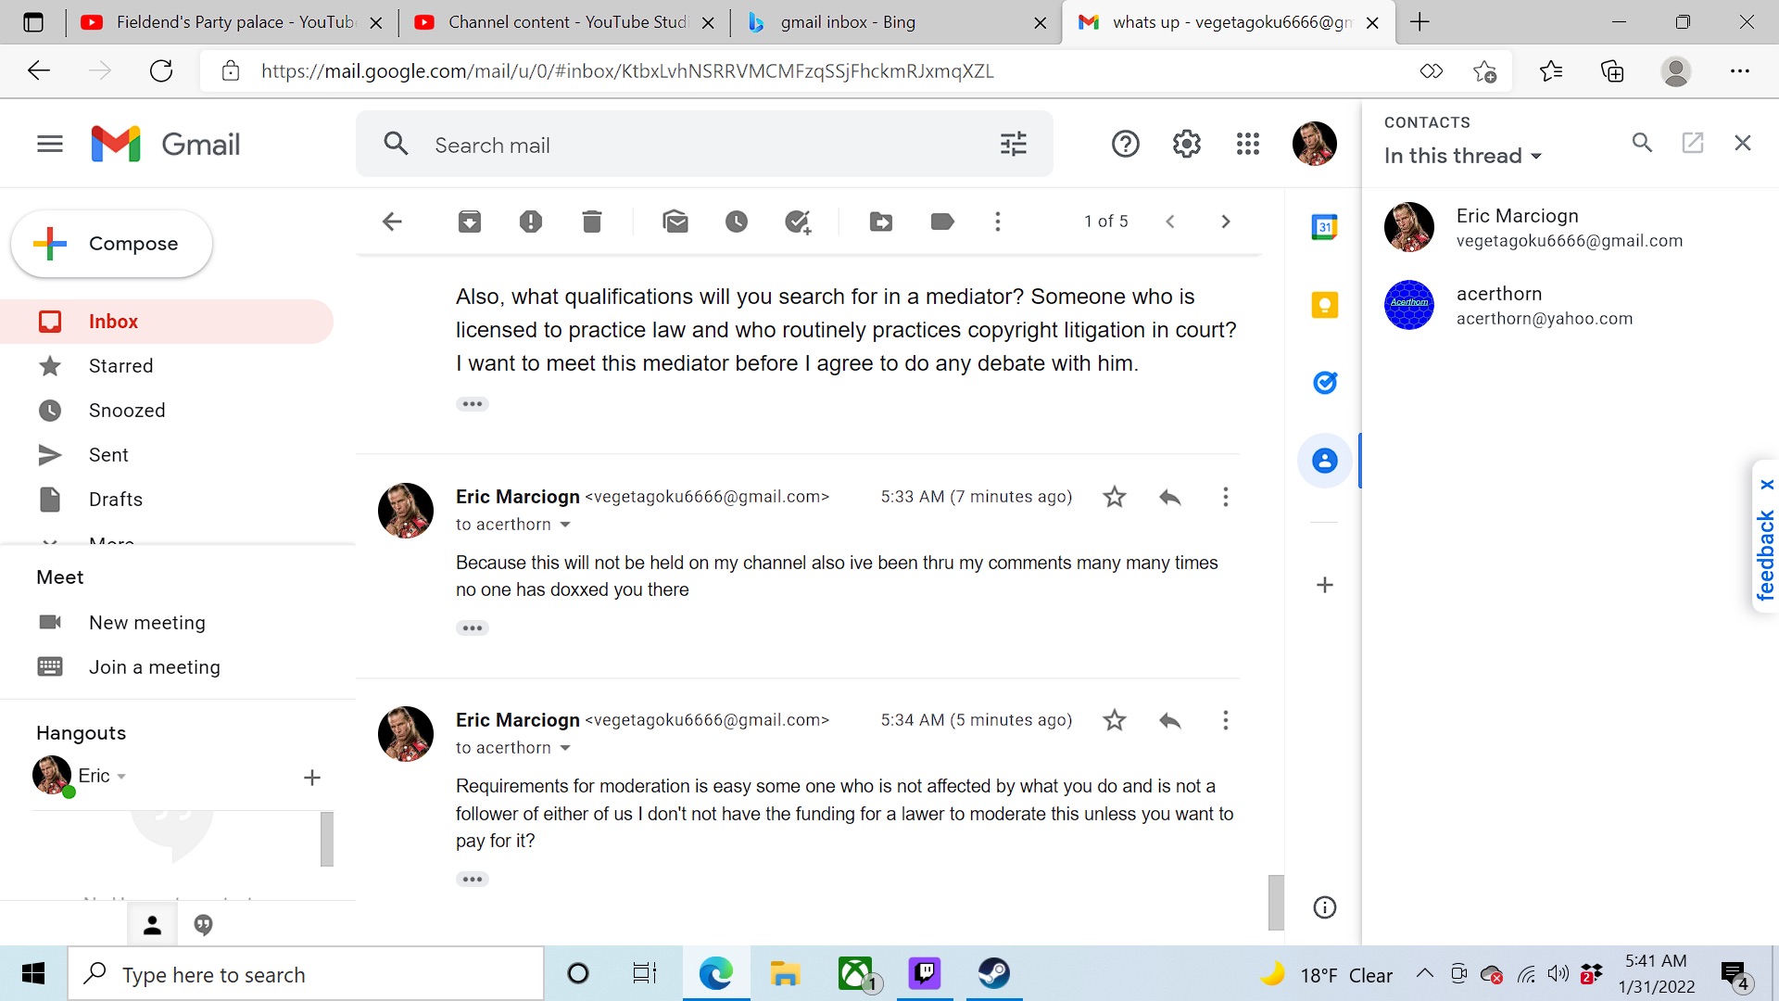Show recipient details for the 5:33 AM message
The image size is (1779, 1001).
coord(565,525)
